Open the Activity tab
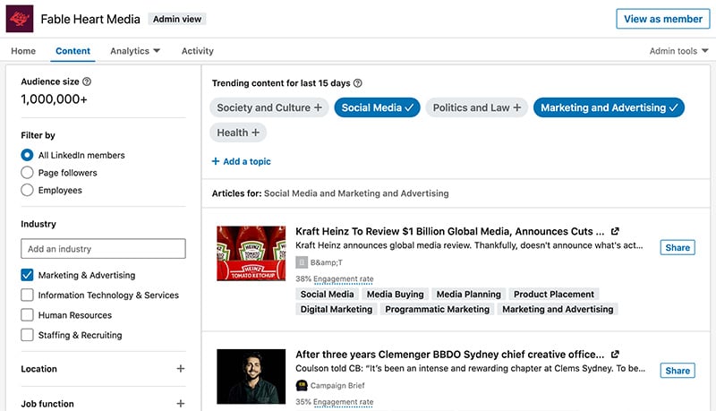Image resolution: width=716 pixels, height=411 pixels. (197, 51)
